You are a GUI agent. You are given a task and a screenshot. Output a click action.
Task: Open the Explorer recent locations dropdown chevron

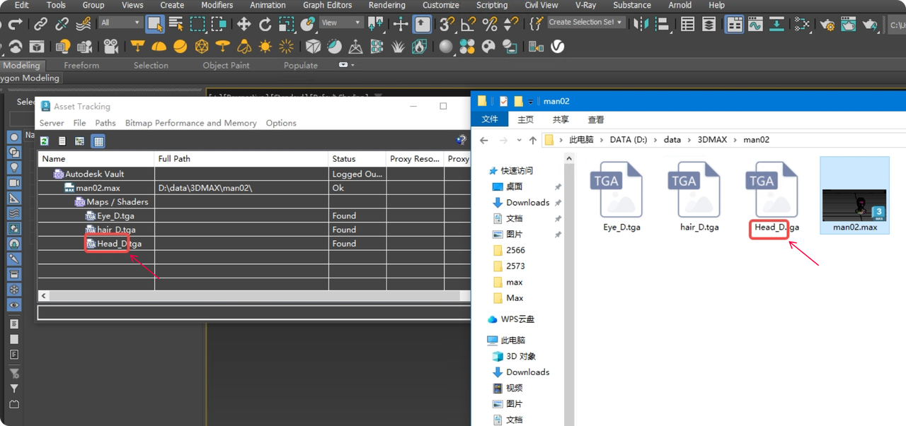tap(519, 140)
